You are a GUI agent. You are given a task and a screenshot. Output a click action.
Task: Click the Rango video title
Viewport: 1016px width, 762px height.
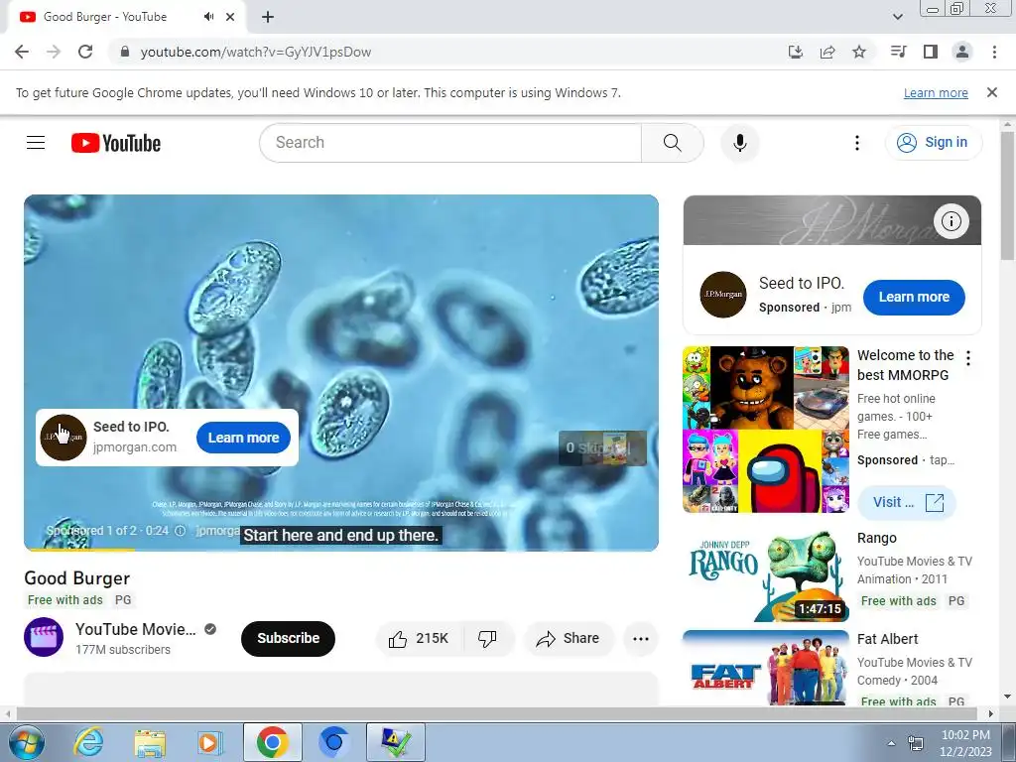877,539
